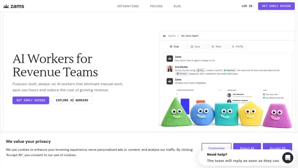Click the Clay app chip
Screen dimensions: 298x168
(200, 70)
